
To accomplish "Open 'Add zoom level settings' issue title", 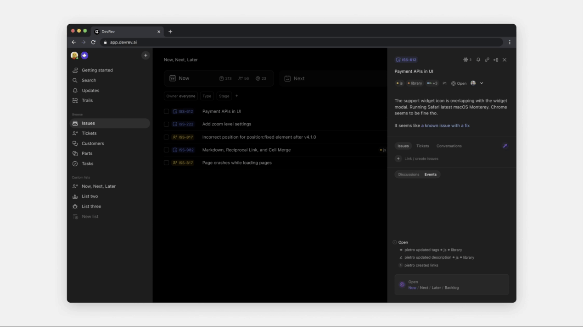I will point(227,124).
